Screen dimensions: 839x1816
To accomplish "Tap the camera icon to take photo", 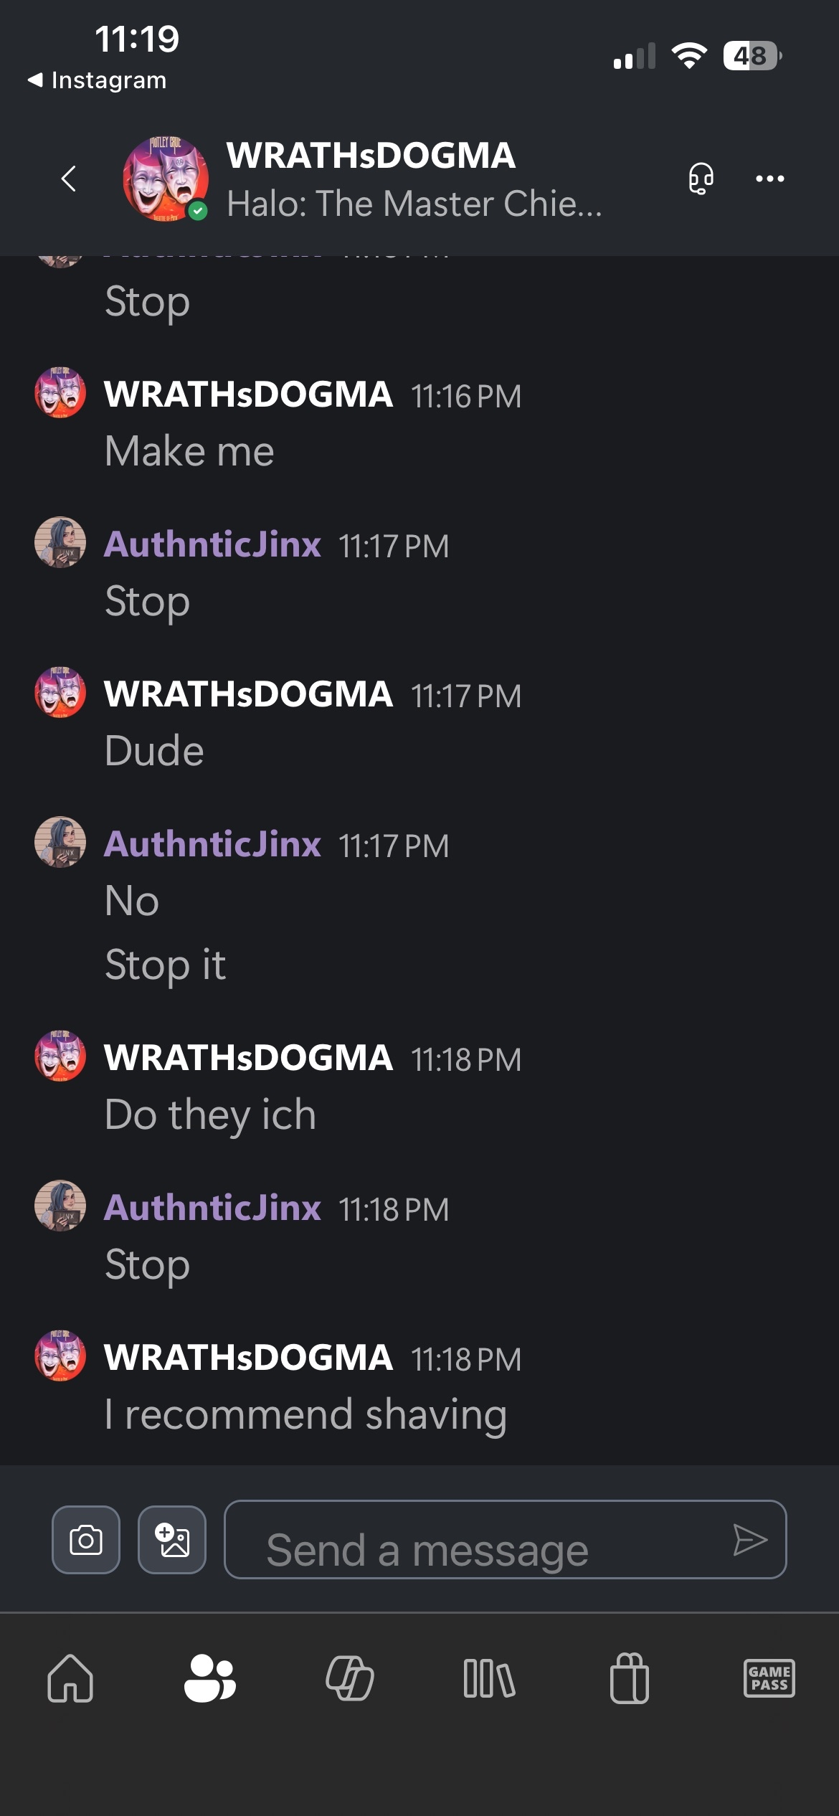I will (86, 1539).
